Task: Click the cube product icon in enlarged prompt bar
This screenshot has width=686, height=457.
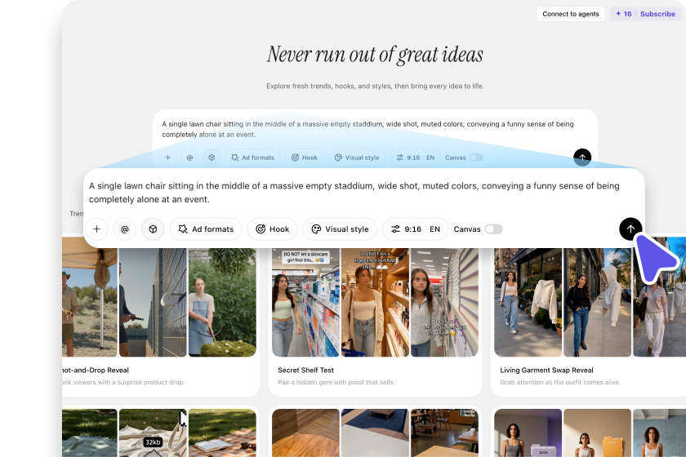Action: tap(153, 229)
